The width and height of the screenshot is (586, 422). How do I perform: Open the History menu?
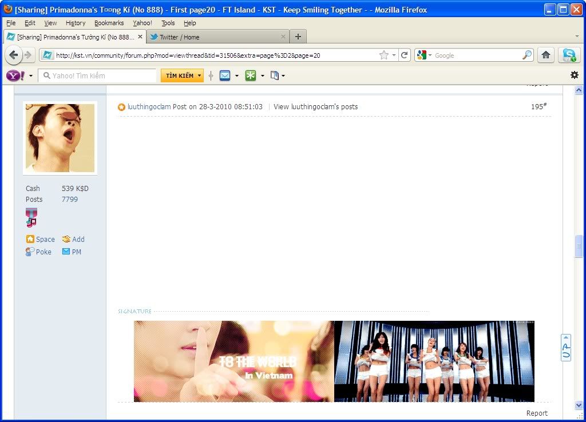76,23
